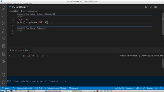Click Run Cell above line 1
The height and width of the screenshot is (92, 164).
click(21, 14)
